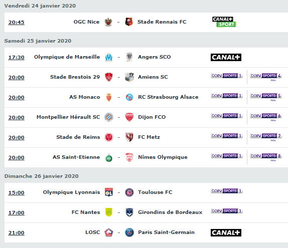Click the Paris Saint-Germain crest
Screen dimensions: 288x248
(x=129, y=232)
